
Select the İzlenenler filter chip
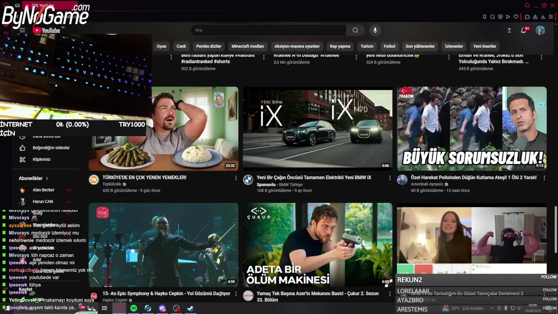click(x=454, y=46)
